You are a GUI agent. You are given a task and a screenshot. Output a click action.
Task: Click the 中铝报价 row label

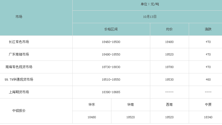19,111
